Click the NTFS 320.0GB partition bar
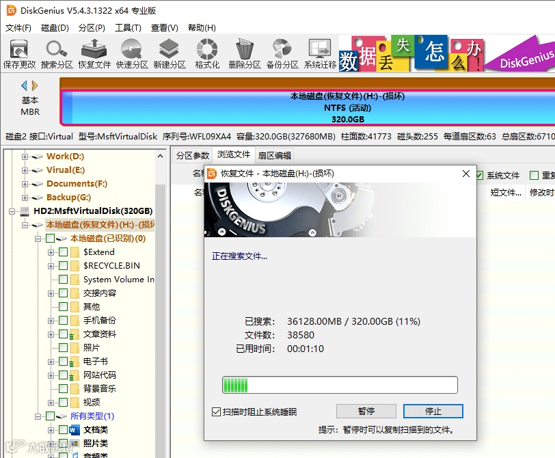Image resolution: width=555 pixels, height=458 pixels. pos(308,107)
